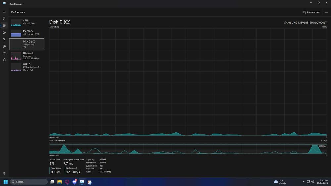The height and width of the screenshot is (186, 331).
Task: Click the 1% active time value
Action: tap(52, 164)
